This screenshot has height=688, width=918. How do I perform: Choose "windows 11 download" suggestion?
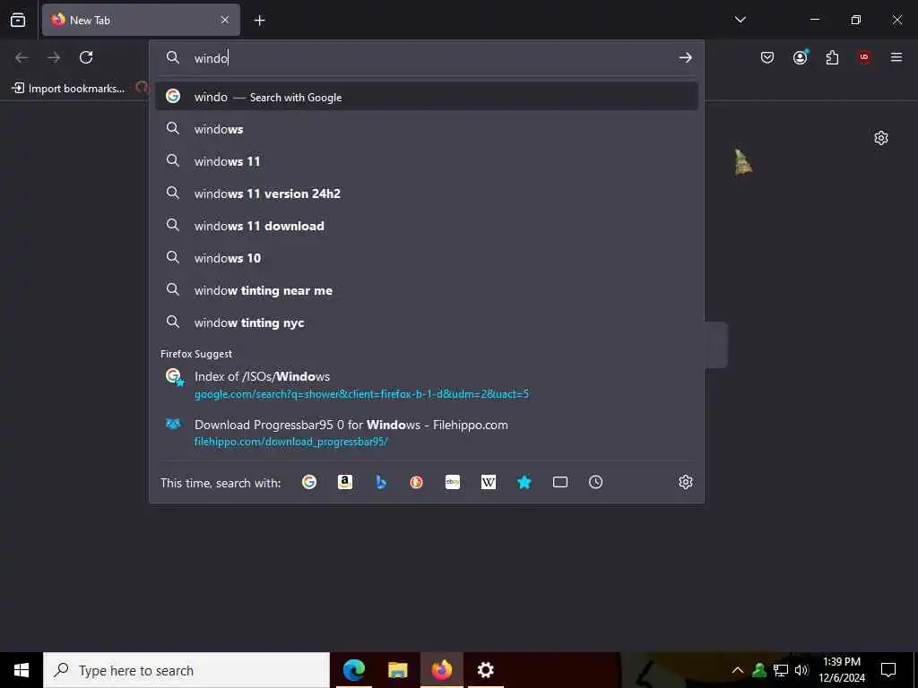426,226
